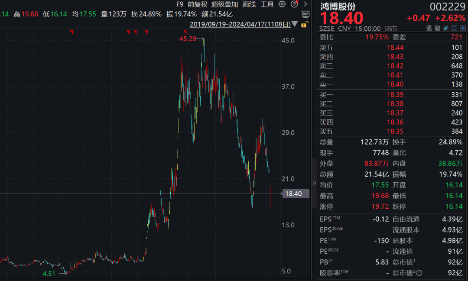Collapse the right quote panel with double chevron
The width and height of the screenshot is (468, 281).
(x=314, y=183)
